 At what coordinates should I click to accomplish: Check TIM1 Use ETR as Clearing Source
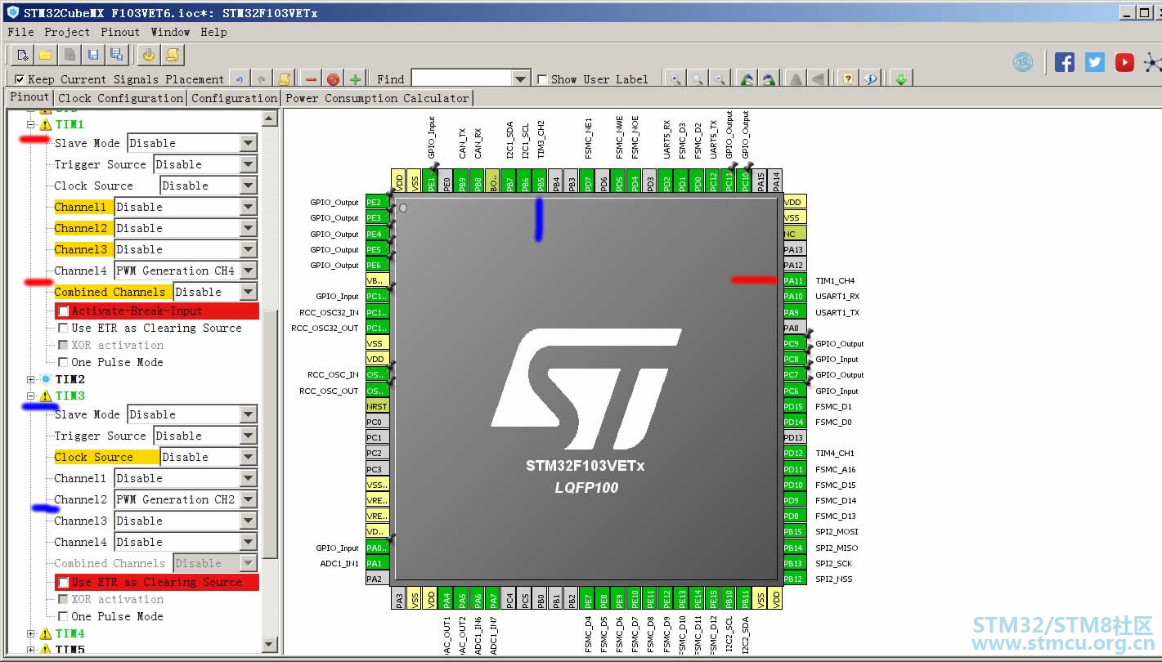tap(63, 329)
